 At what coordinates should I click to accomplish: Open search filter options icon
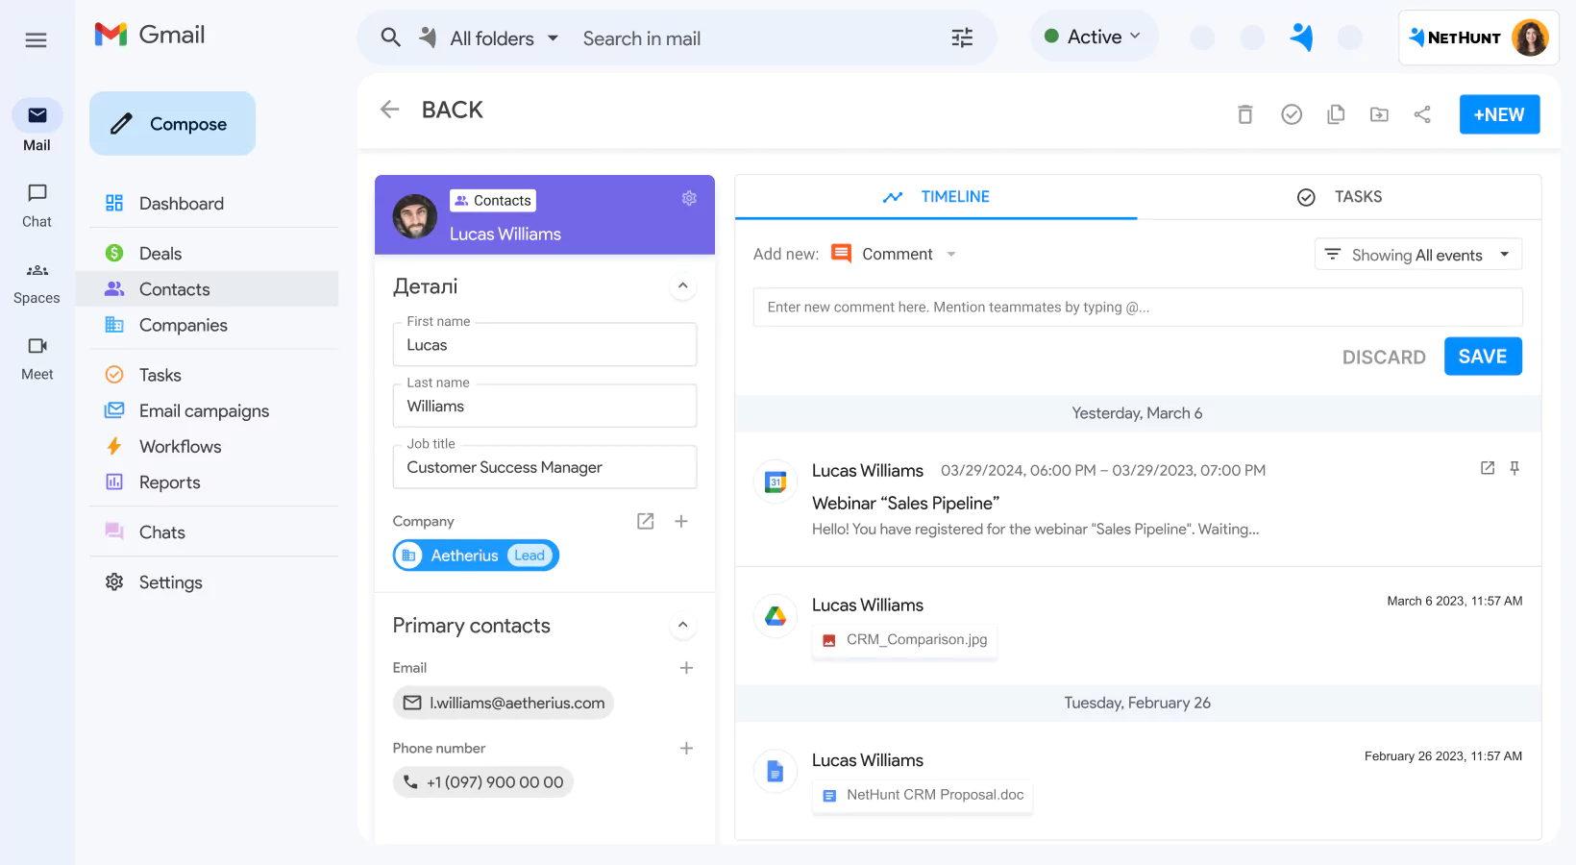(961, 37)
